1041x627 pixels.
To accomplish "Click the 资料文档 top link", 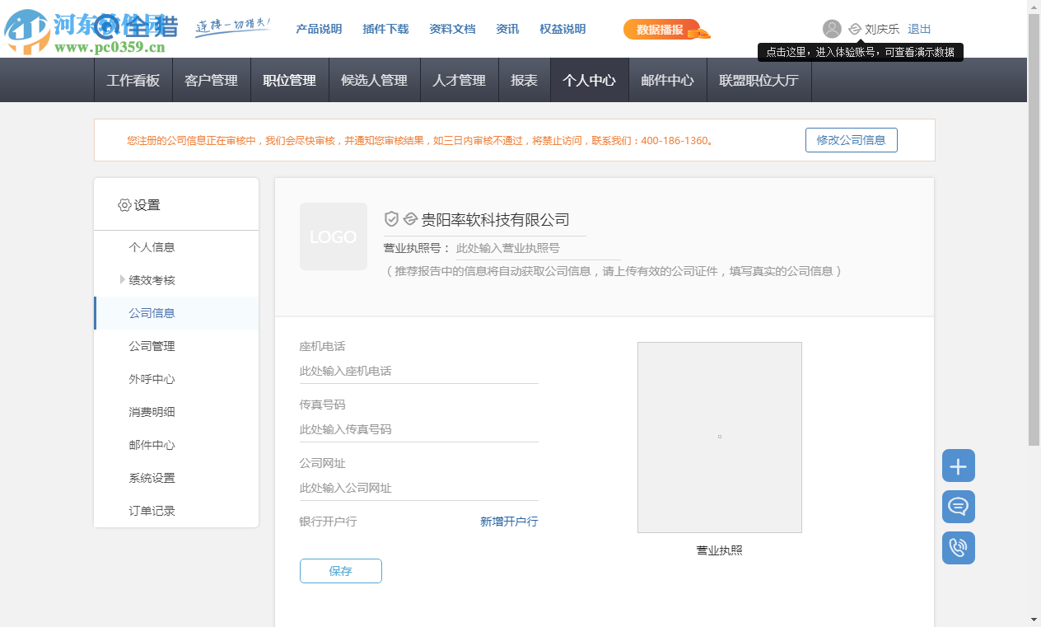I will click(452, 29).
